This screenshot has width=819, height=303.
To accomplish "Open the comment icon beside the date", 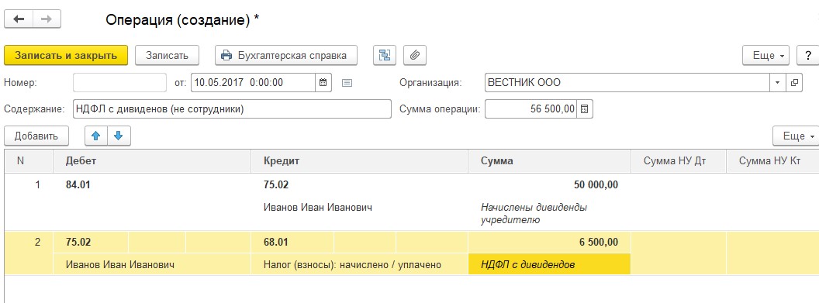I will [x=347, y=82].
